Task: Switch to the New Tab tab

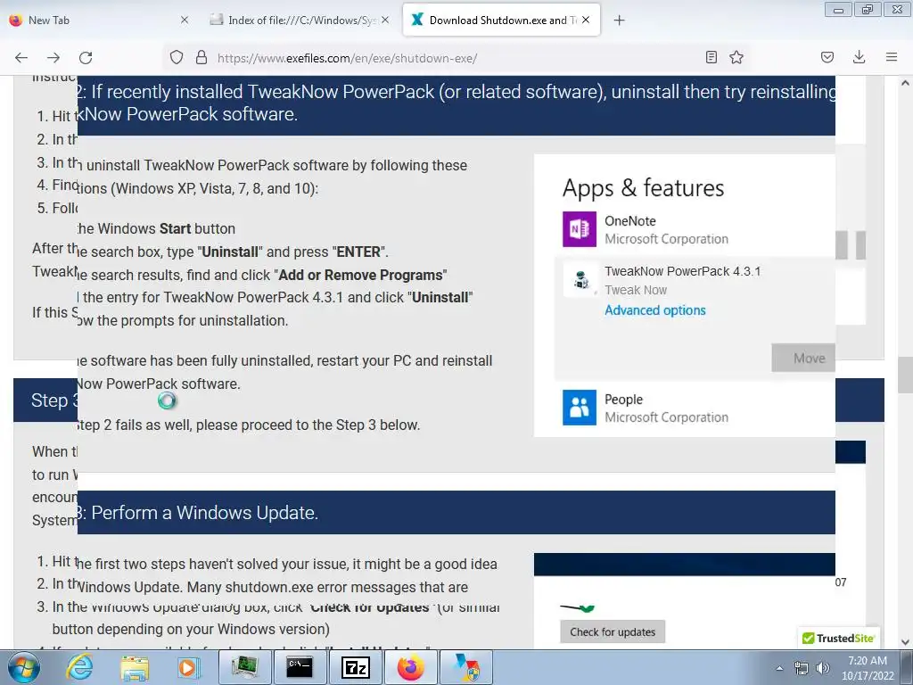Action: tap(99, 20)
